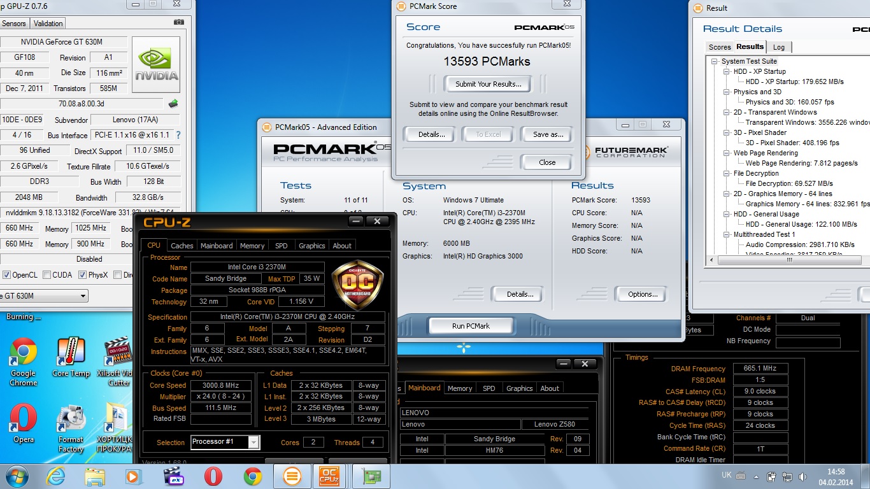This screenshot has height=489, width=870.
Task: Open Internet Explorer from taskbar
Action: pyautogui.click(x=56, y=476)
